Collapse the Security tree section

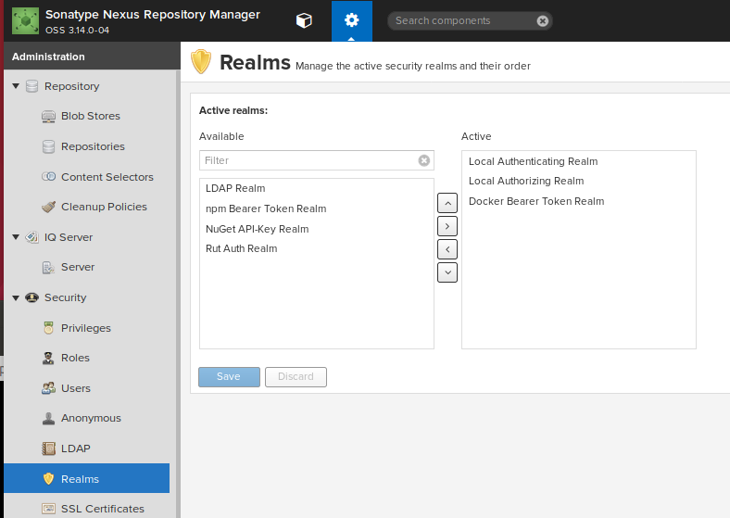click(x=16, y=297)
